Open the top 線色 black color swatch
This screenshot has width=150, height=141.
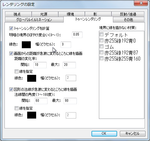click(26, 45)
